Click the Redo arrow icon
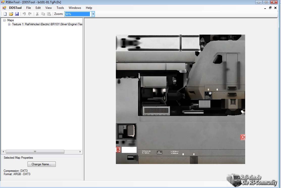Image resolution: width=281 pixels, height=188 pixels. (x=30, y=14)
